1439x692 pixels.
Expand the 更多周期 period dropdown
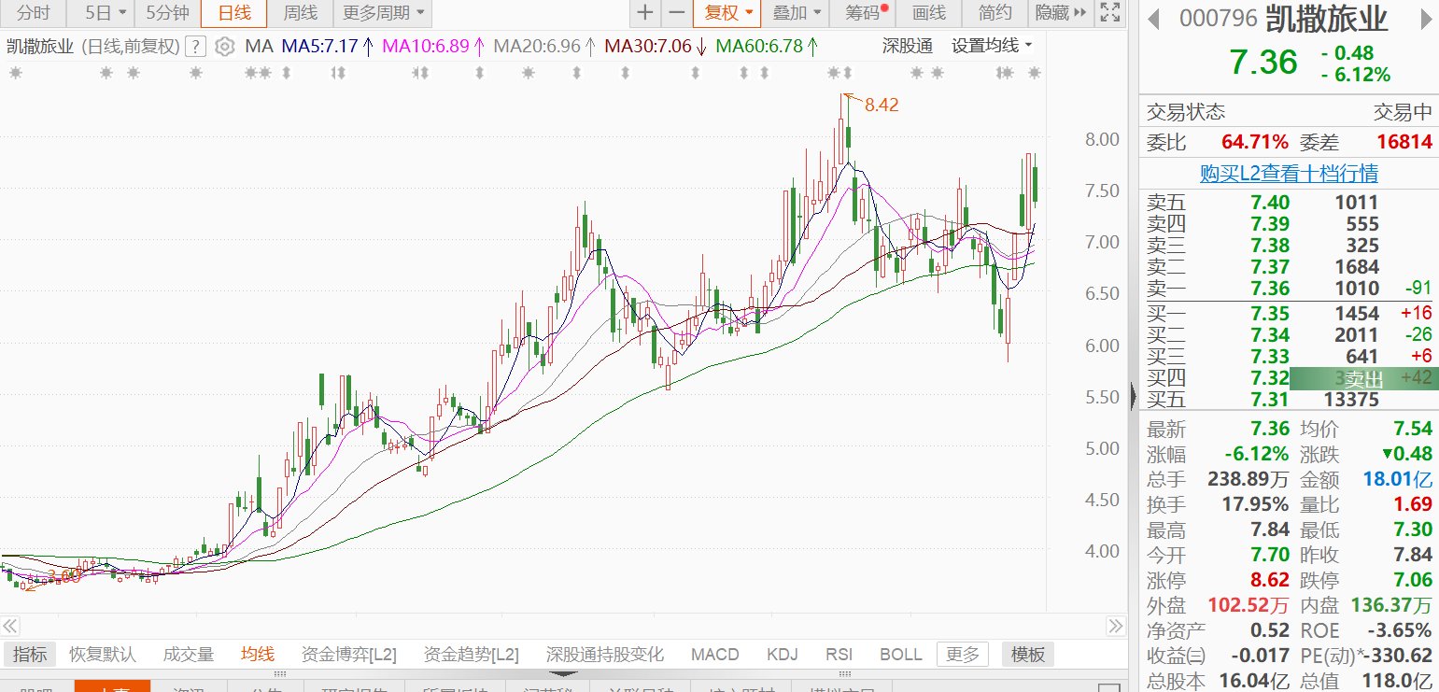click(x=383, y=13)
